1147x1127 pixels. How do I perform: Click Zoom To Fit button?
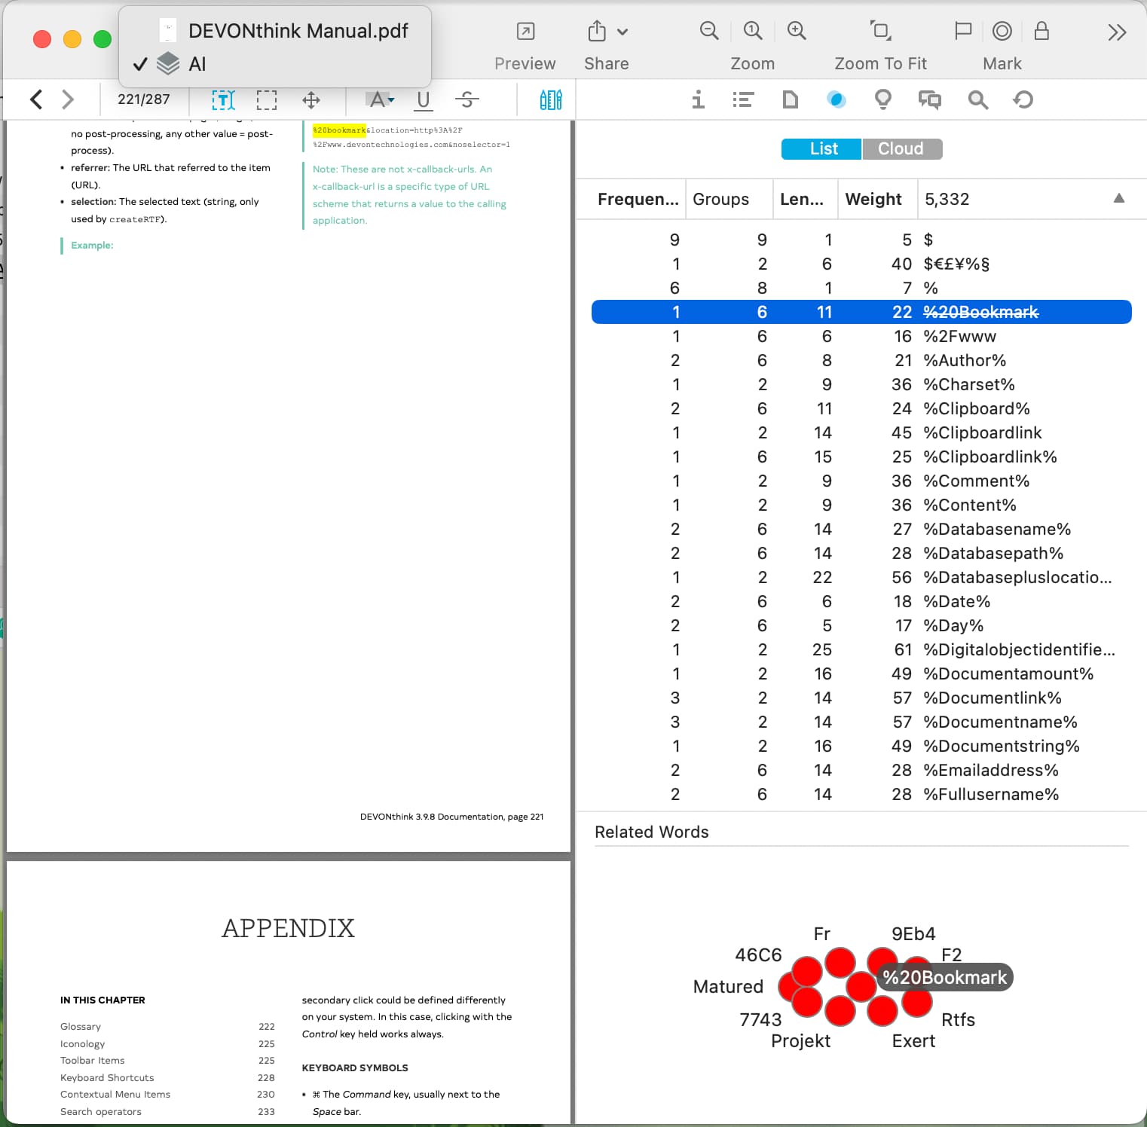pos(880,31)
